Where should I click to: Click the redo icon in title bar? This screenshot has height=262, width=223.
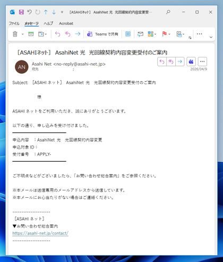click(38, 12)
